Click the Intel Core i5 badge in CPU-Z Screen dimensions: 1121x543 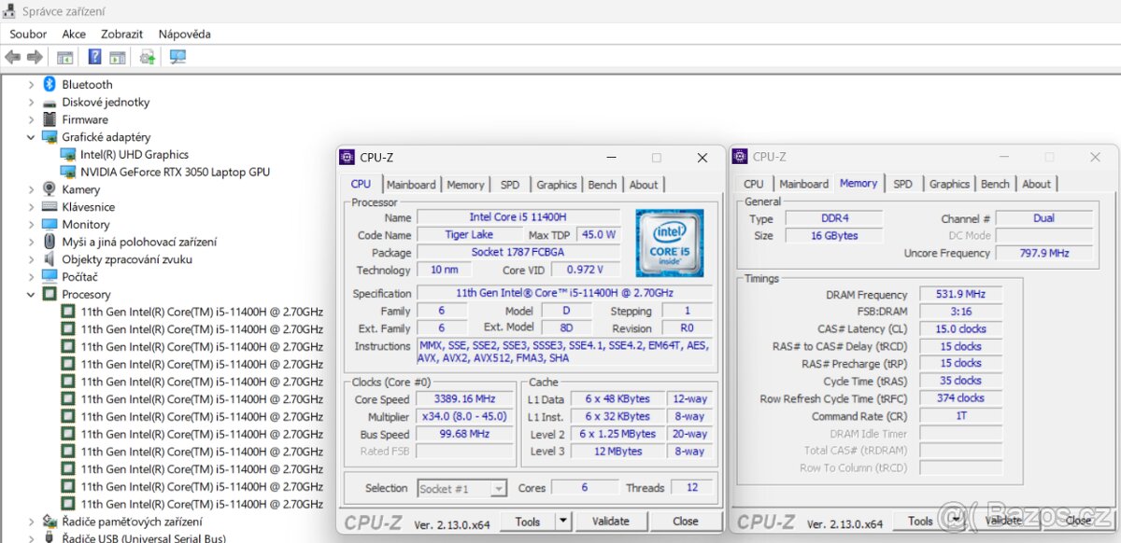click(x=670, y=241)
